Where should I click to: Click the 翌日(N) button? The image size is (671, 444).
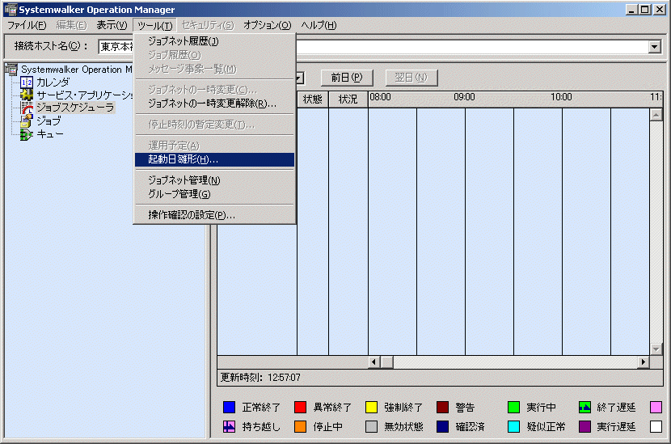pos(411,78)
